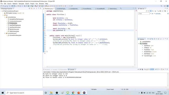The image size is (169, 95).
Task: Click New Task icon in the Task List
Action: (x=147, y=11)
